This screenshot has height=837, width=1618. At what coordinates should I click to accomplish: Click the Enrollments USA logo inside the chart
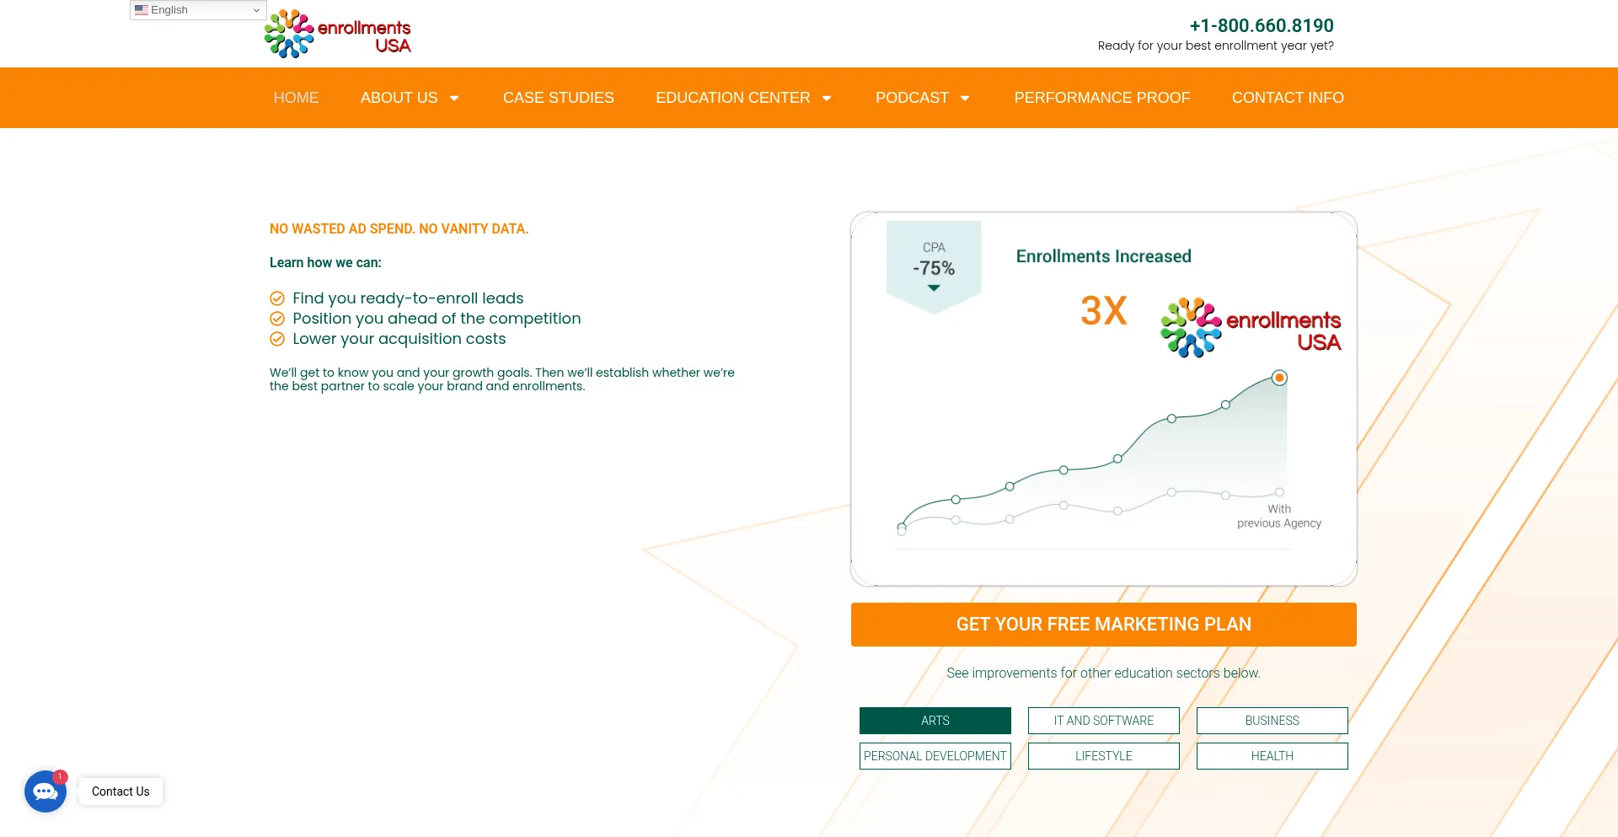click(1251, 328)
